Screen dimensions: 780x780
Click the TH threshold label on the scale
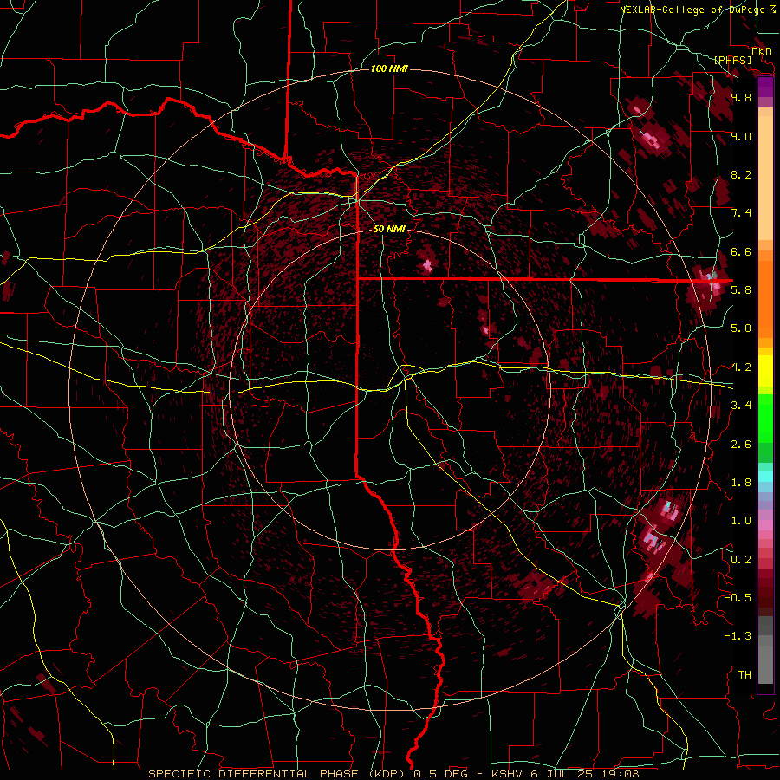[744, 675]
